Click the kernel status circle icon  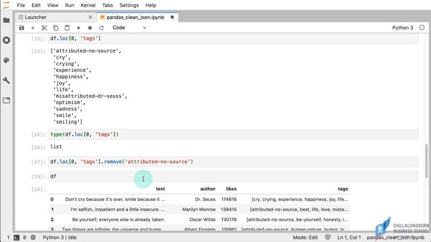(422, 28)
